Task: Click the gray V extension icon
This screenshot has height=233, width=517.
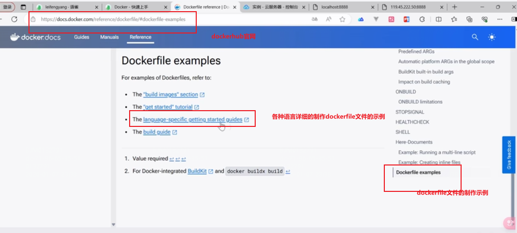Action: click(x=376, y=19)
